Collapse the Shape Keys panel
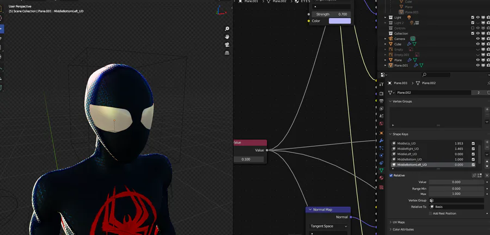Image resolution: width=490 pixels, height=235 pixels. point(390,134)
